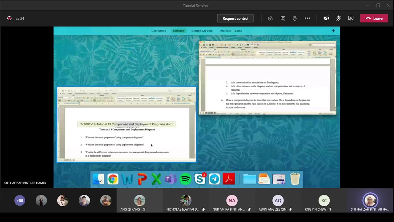394x222 pixels.
Task: Click the Leave button
Action: 374,18
